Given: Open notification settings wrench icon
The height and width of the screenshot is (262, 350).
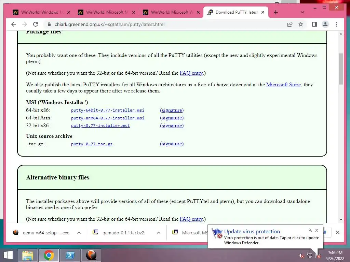Looking at the screenshot, I should [310, 230].
